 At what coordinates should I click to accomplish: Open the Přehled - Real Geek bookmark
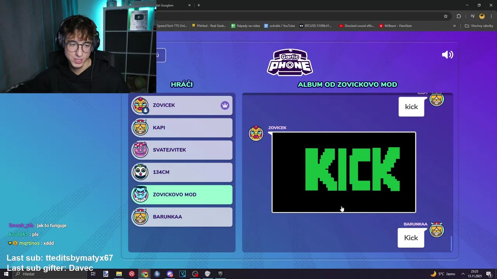(209, 26)
